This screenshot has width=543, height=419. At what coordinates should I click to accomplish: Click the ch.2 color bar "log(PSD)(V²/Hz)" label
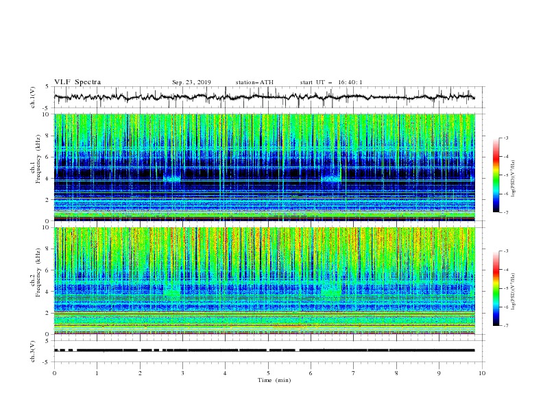514,292
